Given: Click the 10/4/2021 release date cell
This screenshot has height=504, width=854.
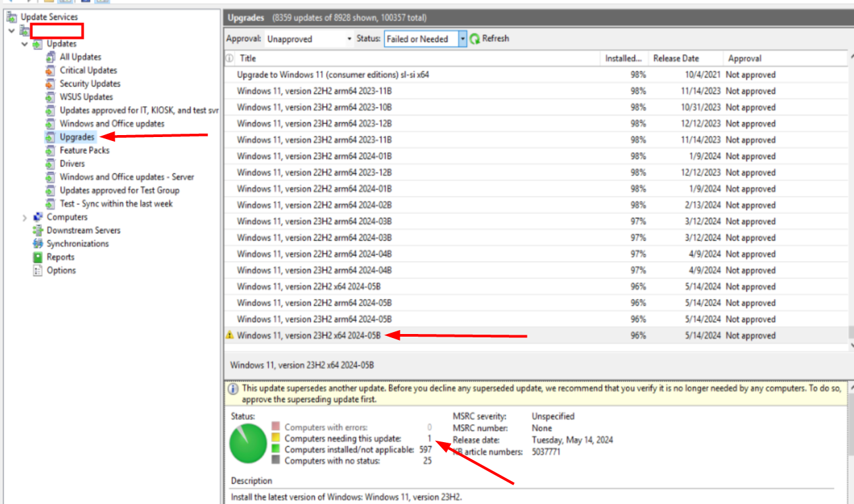Looking at the screenshot, I should [x=703, y=74].
